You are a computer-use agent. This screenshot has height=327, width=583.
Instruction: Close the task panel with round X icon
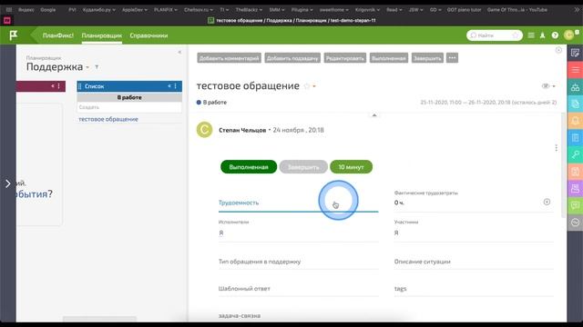[x=558, y=50]
